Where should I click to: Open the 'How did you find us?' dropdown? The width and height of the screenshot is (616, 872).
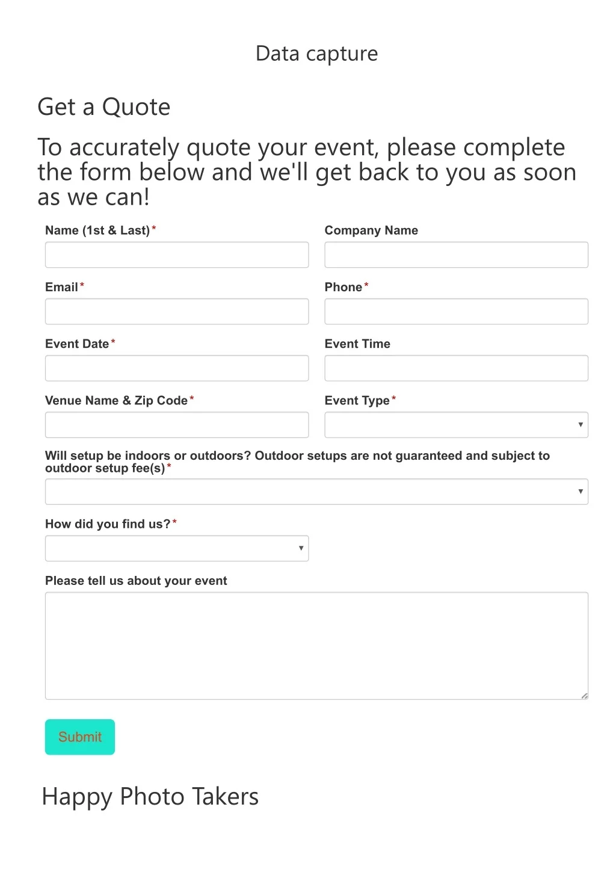177,548
